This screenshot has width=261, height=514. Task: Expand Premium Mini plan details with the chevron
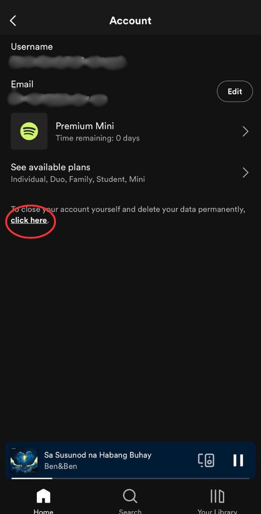tap(246, 132)
